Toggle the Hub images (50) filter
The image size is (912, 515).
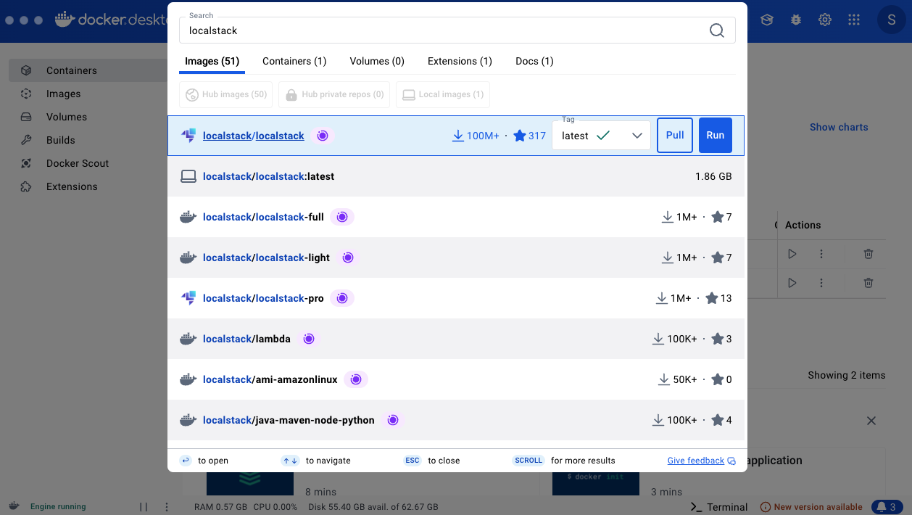click(x=226, y=94)
